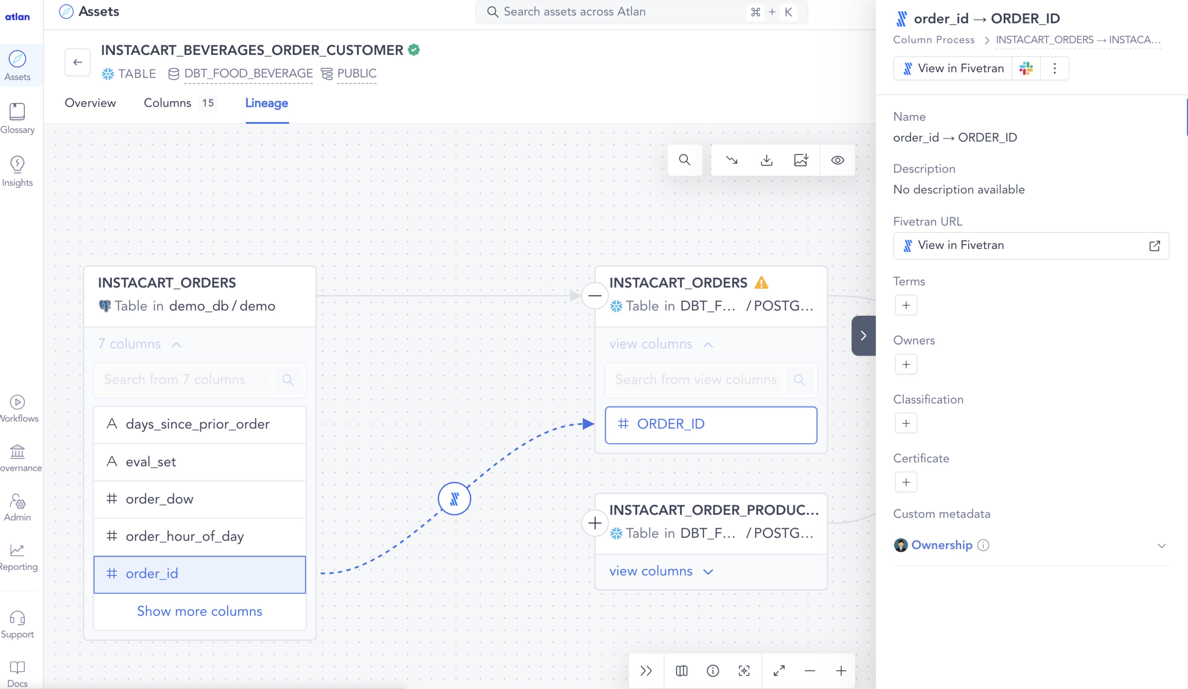This screenshot has width=1188, height=689.
Task: Click the Slack share icon
Action: 1026,68
